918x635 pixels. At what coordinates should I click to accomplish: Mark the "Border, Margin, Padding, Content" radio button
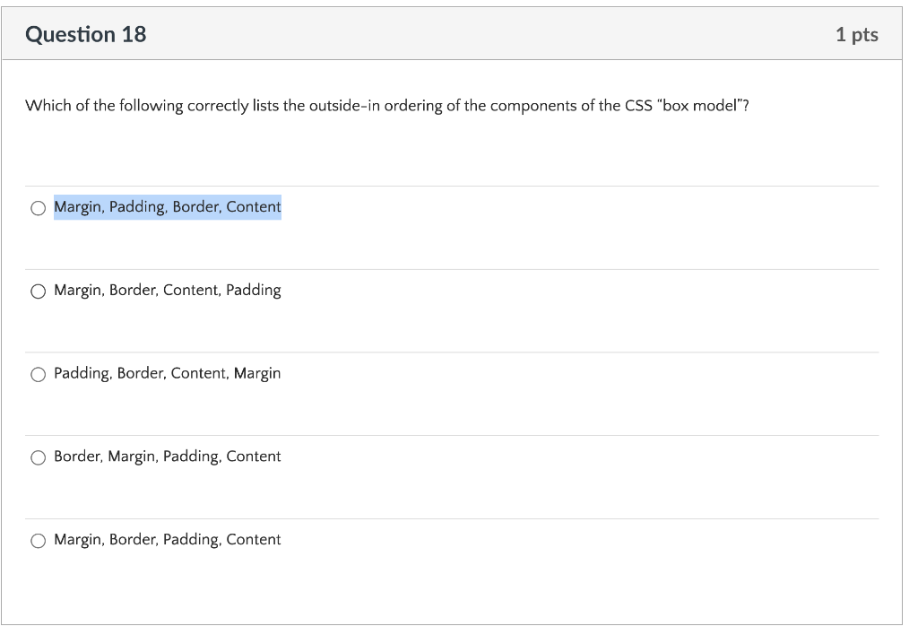[38, 457]
